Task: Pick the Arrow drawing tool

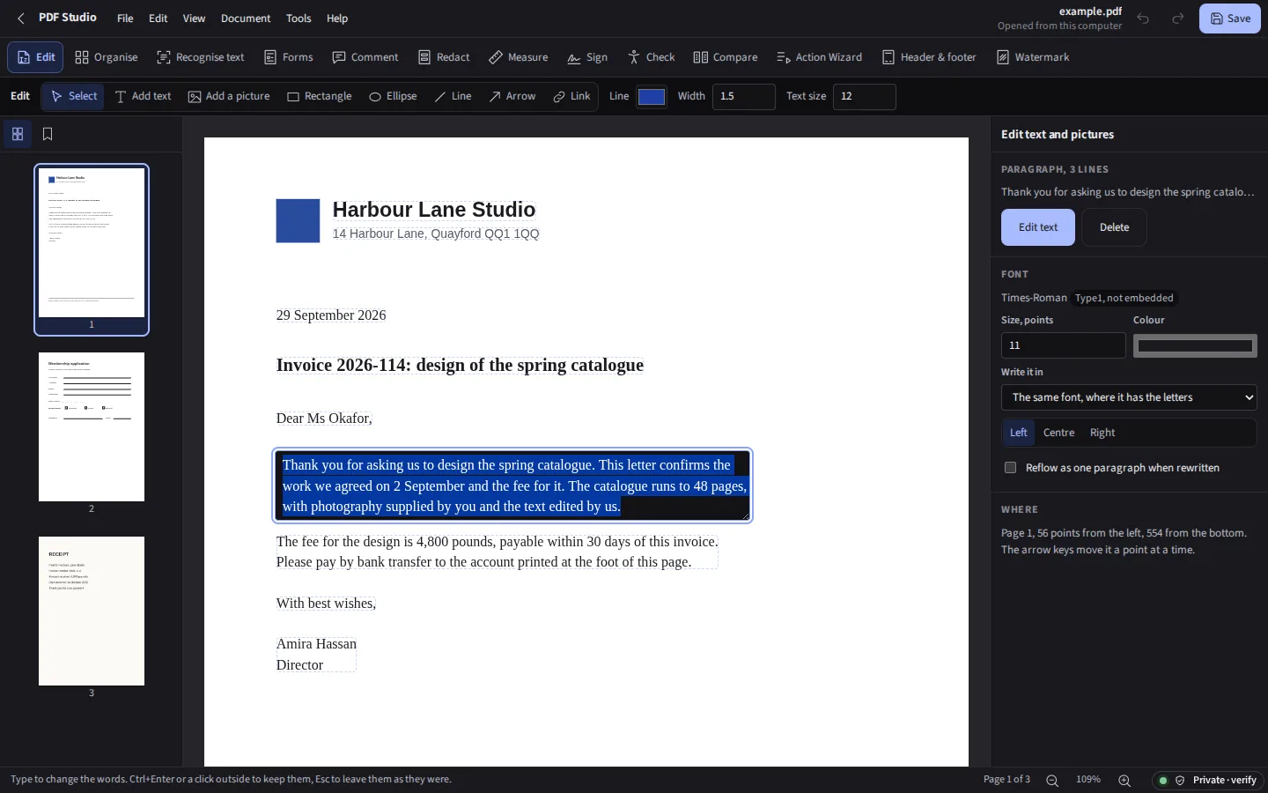Action: point(512,96)
